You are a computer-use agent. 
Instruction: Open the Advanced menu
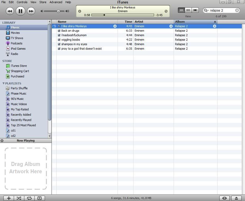[56, 2]
